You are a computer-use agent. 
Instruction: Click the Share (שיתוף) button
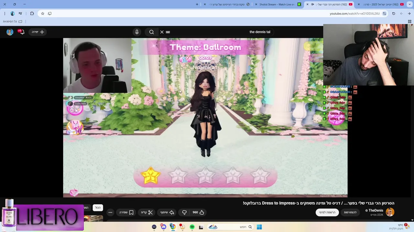tap(167, 212)
